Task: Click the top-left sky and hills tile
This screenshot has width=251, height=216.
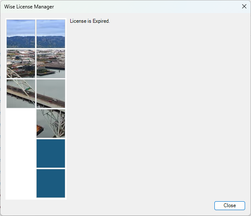Action: click(x=21, y=34)
